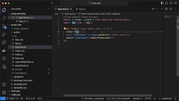Viewport: 179px width, 101px height.
Task: Open .gitignore file
Action: [30, 77]
